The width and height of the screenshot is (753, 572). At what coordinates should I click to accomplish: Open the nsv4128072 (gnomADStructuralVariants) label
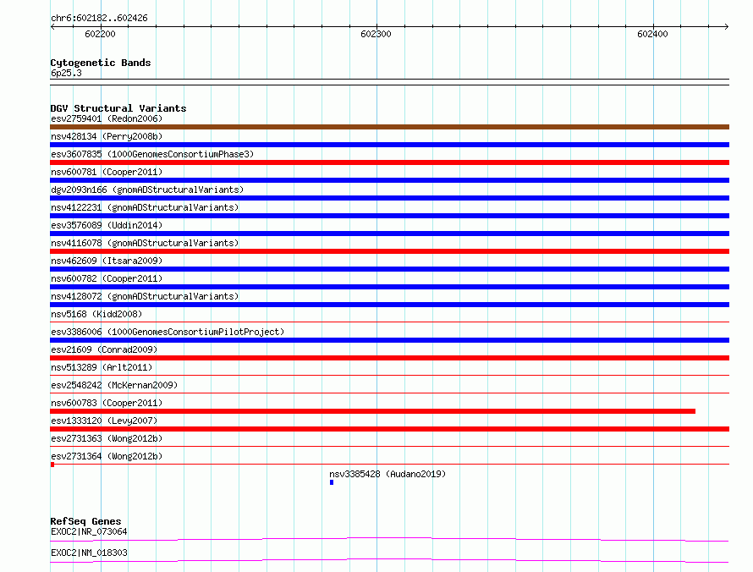145,296
